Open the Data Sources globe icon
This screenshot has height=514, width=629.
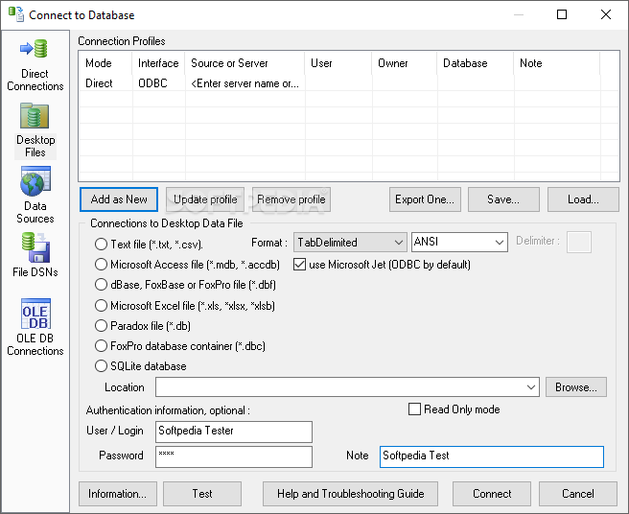[35, 182]
